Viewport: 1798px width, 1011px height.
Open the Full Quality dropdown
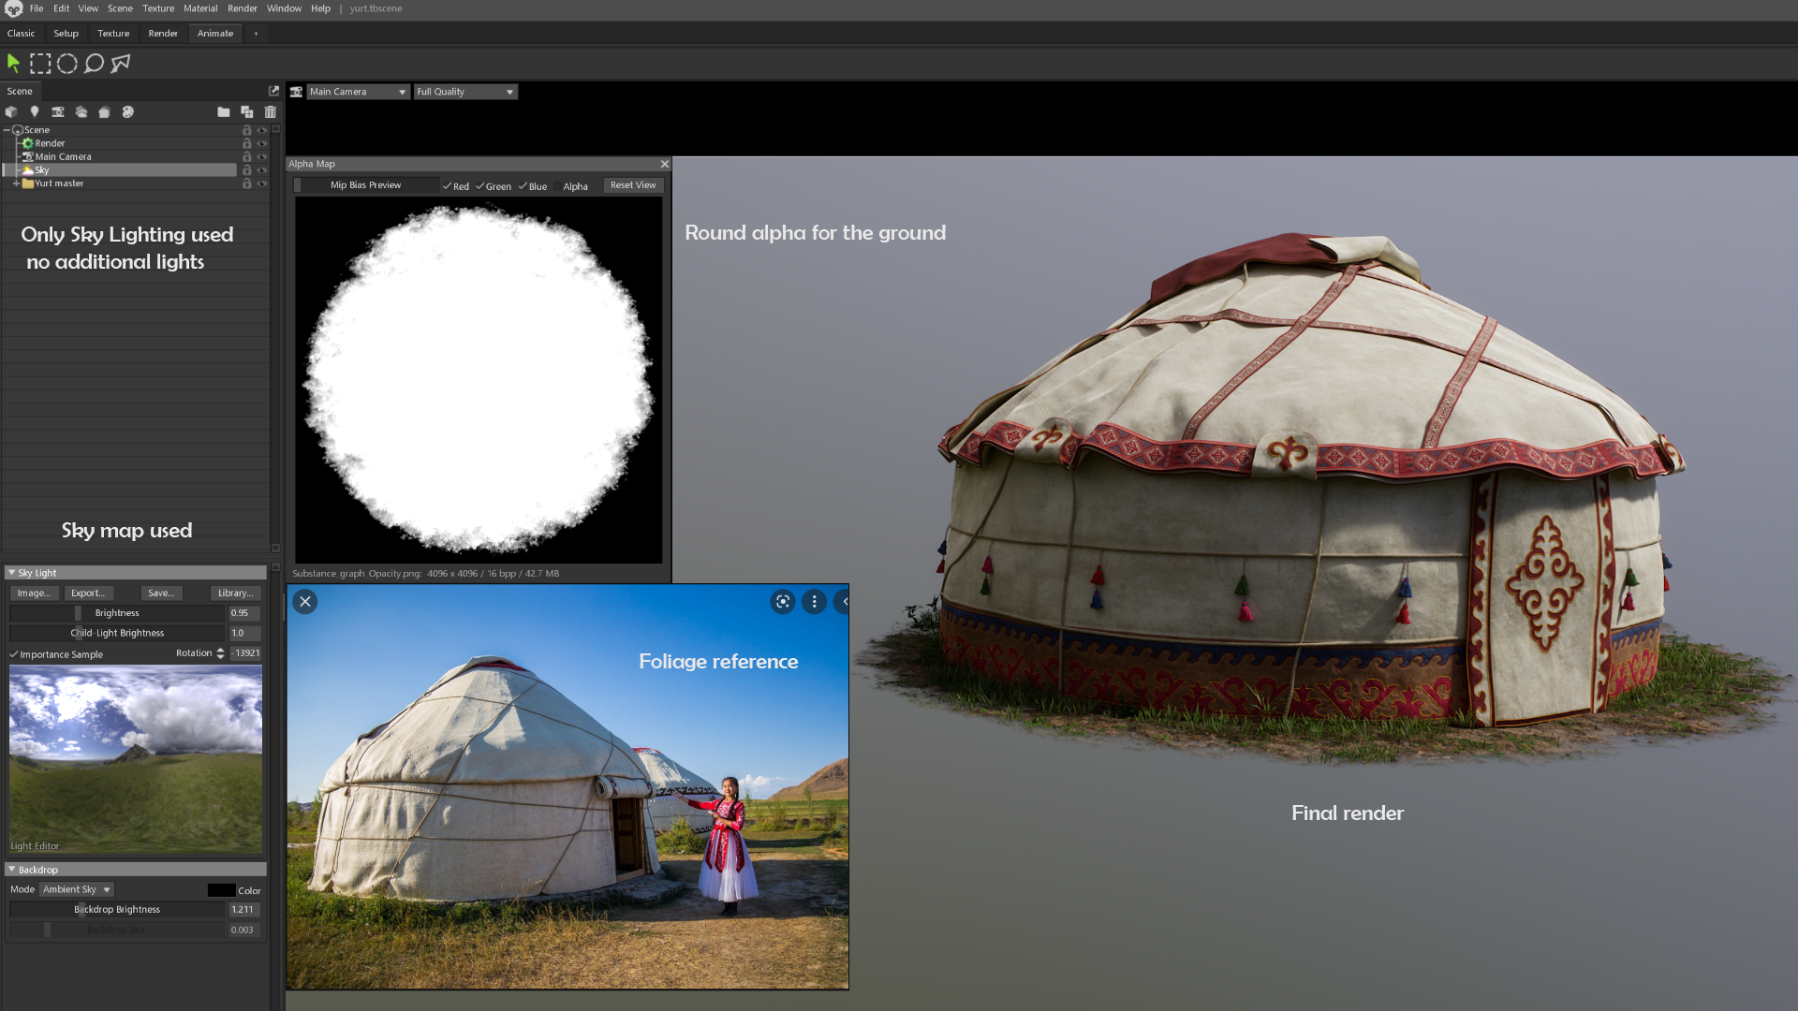pyautogui.click(x=465, y=92)
